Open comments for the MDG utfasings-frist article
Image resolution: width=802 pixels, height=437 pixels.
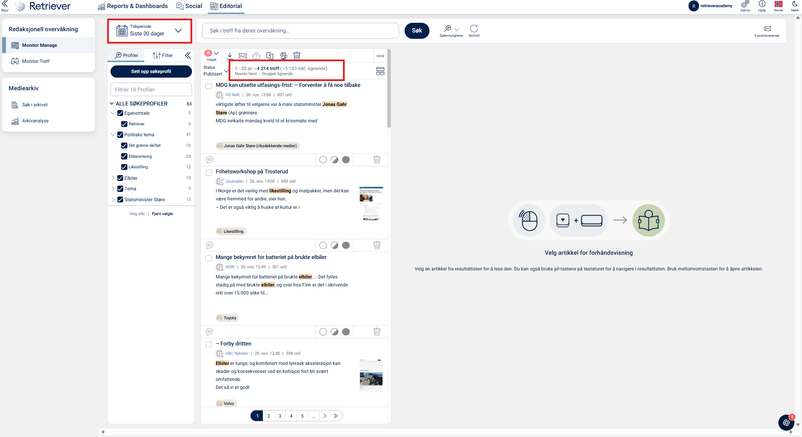(x=210, y=159)
